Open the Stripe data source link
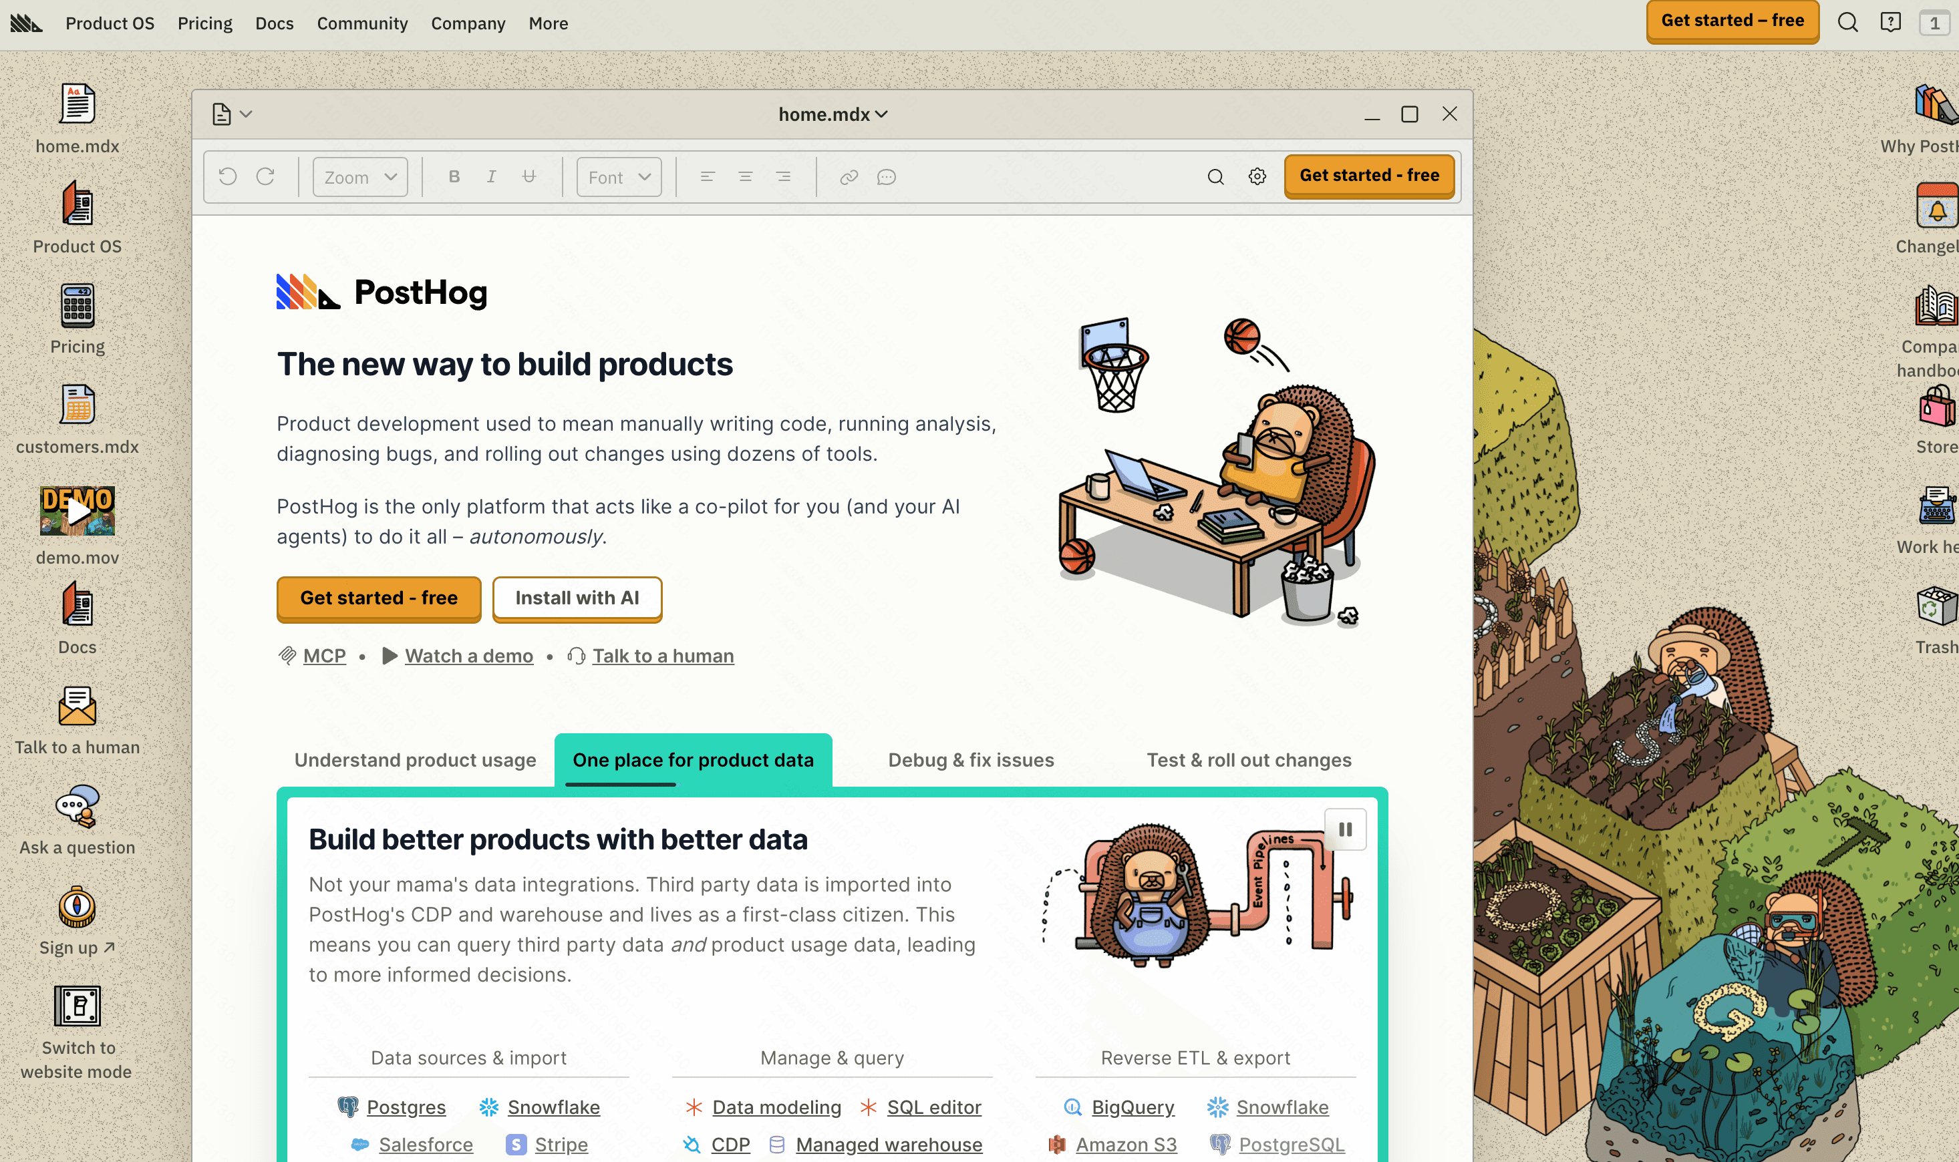Image resolution: width=1959 pixels, height=1162 pixels. tap(561, 1144)
